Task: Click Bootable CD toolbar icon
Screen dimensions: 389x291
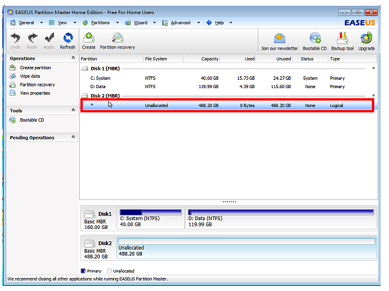Action: click(315, 38)
